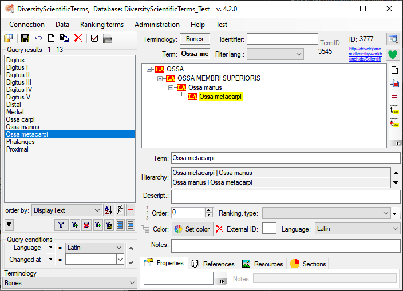The image size is (403, 291).
Task: Click the green heart feedback icon
Action: [x=393, y=55]
